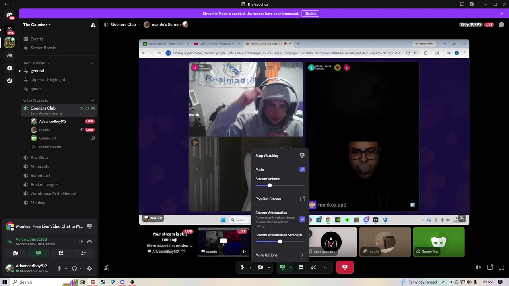This screenshot has height=286, width=509.
Task: Open the server icon with 314 badge
Action: 10,30
